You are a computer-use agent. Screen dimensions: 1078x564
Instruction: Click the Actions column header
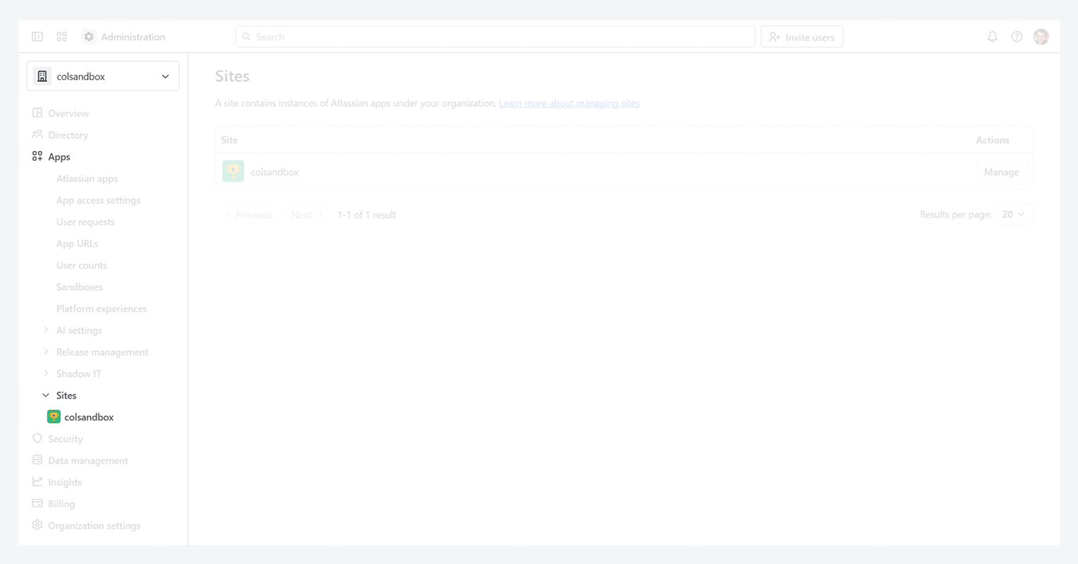[993, 140]
